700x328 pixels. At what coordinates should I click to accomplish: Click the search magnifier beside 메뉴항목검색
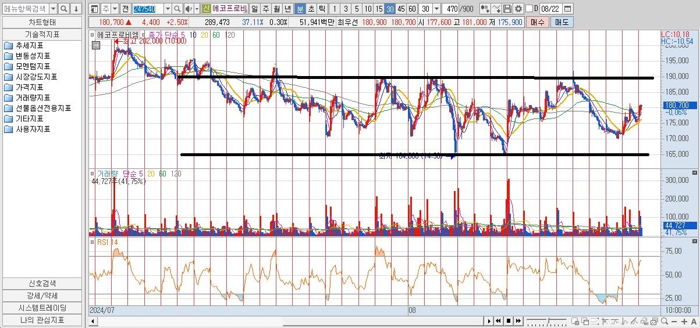(x=64, y=9)
